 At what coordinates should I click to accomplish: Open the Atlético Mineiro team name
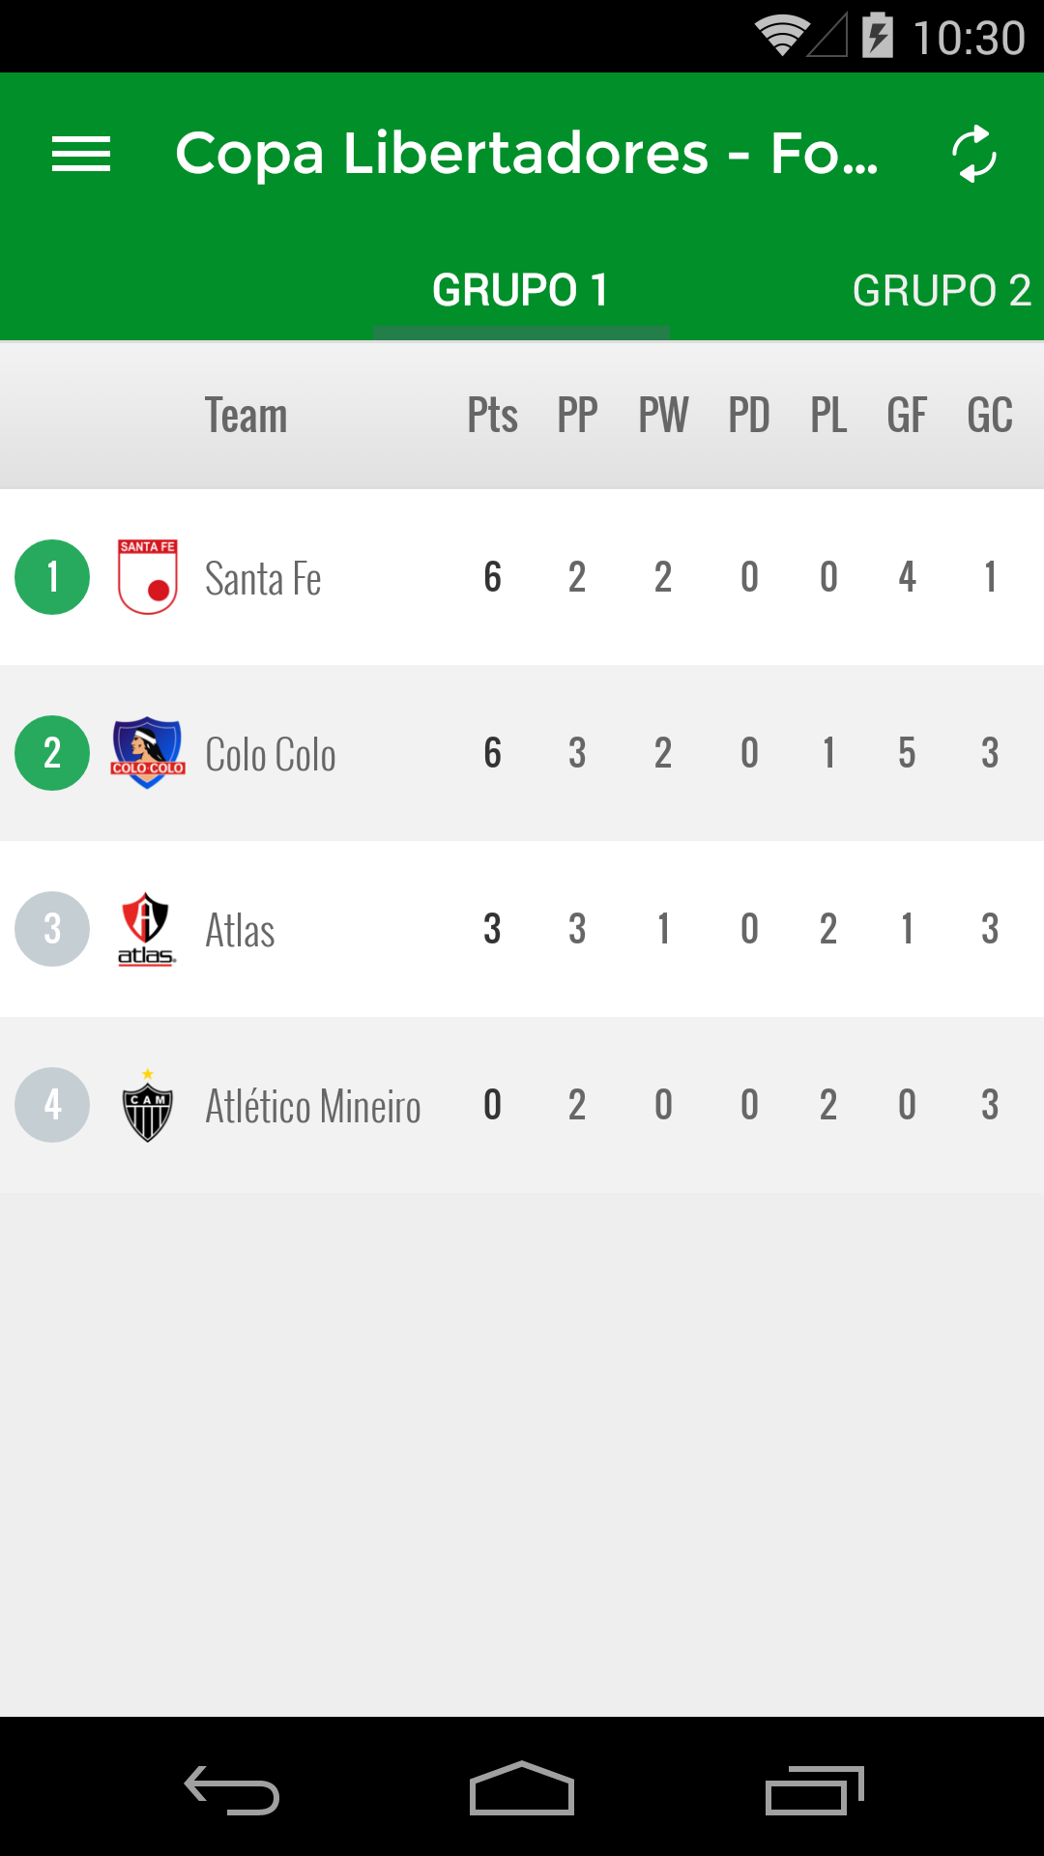point(313,1107)
